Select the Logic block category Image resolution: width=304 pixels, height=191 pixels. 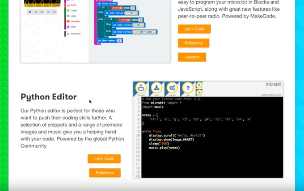tap(76, 16)
